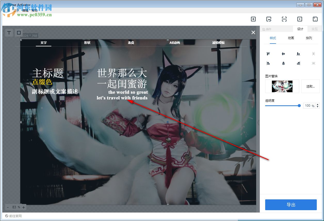The width and height of the screenshot is (324, 221).
Task: Click the undo/revert toolbar icon
Action: 269,19
